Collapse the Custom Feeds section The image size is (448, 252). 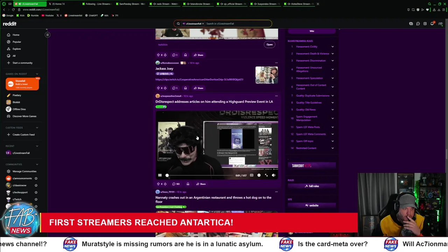pos(37,127)
